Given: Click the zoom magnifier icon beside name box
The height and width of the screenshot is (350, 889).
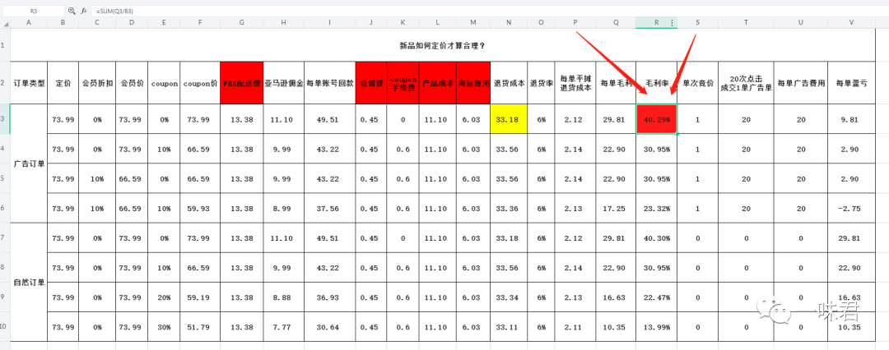Looking at the screenshot, I should click(x=72, y=11).
